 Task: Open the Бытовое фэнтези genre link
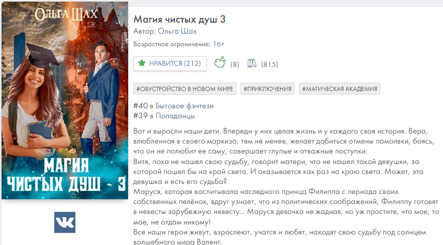(185, 106)
